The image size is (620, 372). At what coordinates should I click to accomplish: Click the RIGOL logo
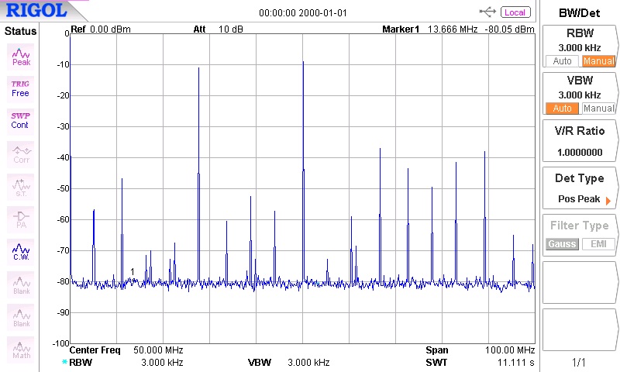[x=36, y=12]
